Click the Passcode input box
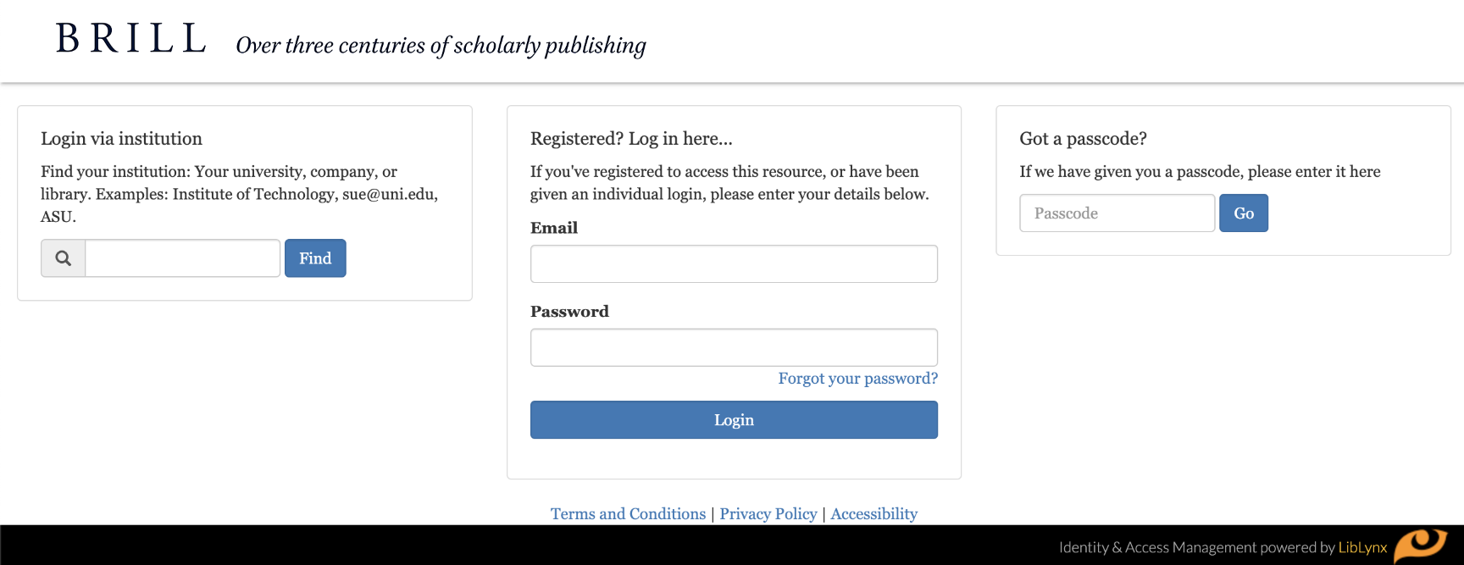Screen dimensions: 1464x565 (x=1116, y=213)
